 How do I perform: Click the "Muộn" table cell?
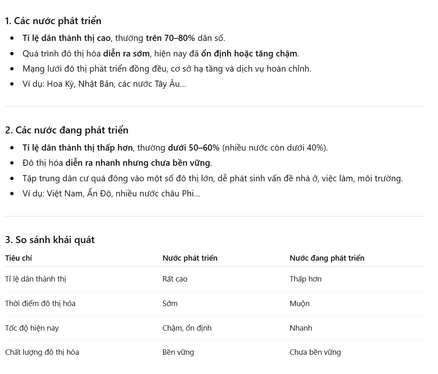point(300,304)
